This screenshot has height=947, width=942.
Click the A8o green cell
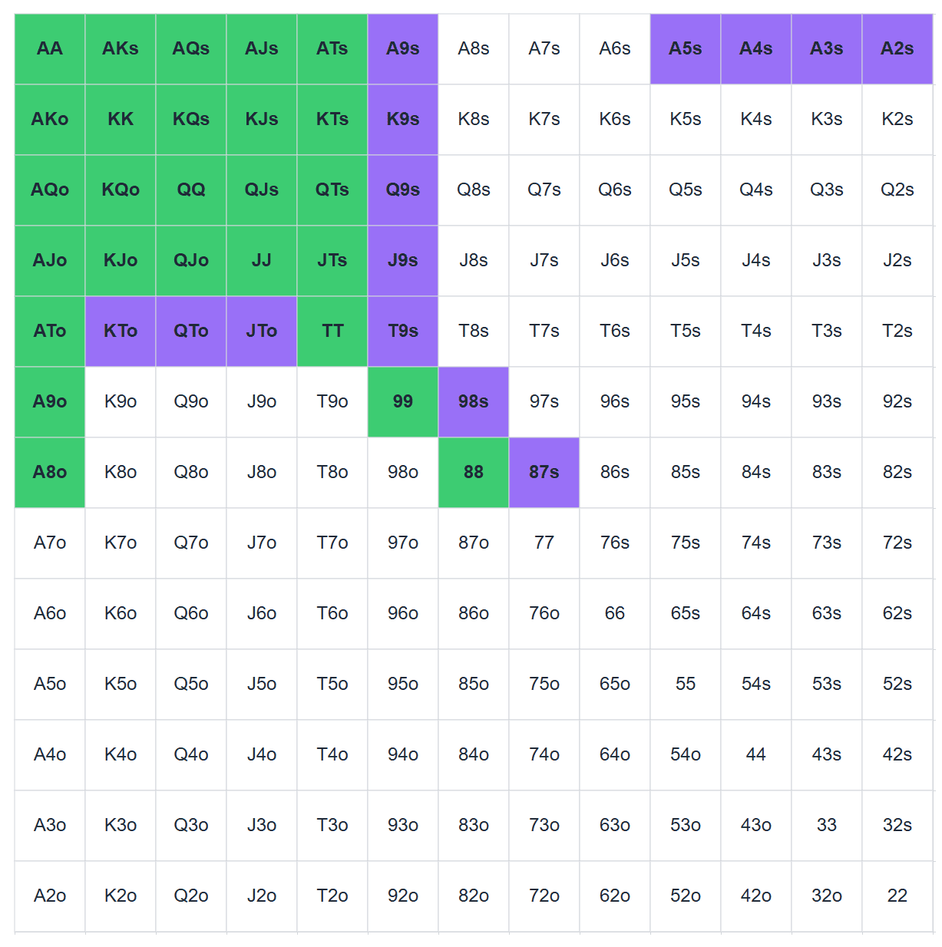[50, 473]
